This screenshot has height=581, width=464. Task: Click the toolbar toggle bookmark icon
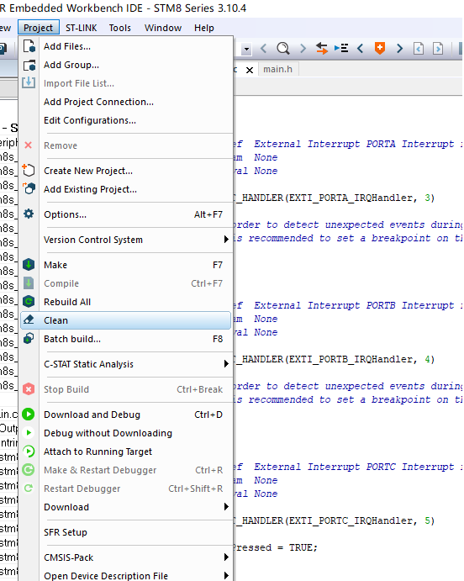pyautogui.click(x=380, y=48)
